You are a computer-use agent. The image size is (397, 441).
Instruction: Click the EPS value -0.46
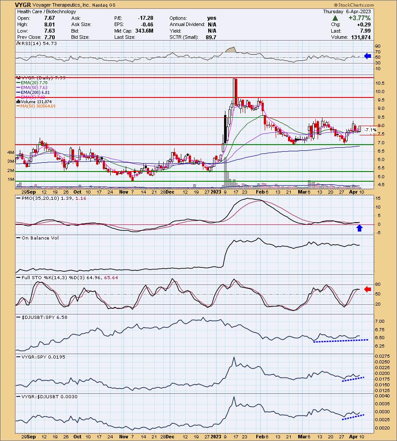point(147,24)
